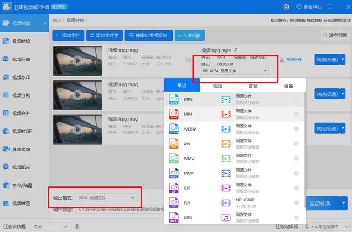Click the 全部转换 button
The height and width of the screenshot is (232, 352).
click(323, 203)
